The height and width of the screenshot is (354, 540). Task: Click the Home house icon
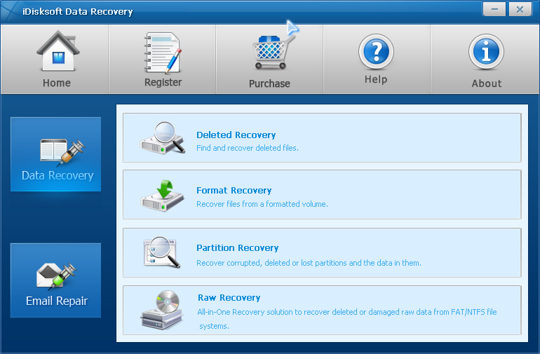pos(58,51)
